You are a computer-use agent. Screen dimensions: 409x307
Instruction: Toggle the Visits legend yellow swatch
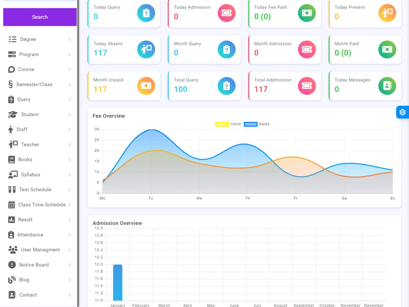(222, 124)
